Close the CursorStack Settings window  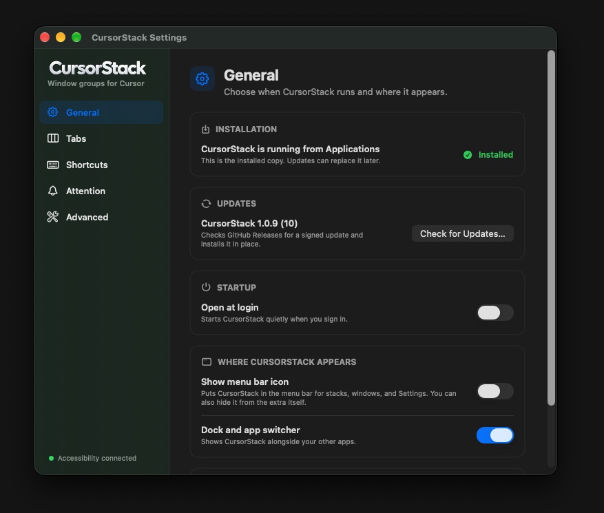[x=45, y=37]
